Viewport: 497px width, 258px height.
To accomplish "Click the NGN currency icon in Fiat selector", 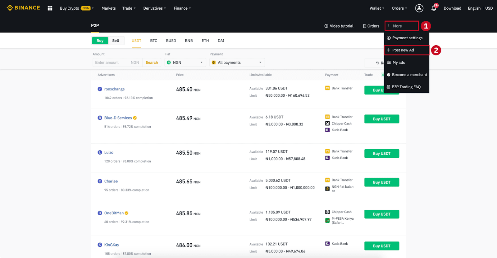I will tap(169, 62).
